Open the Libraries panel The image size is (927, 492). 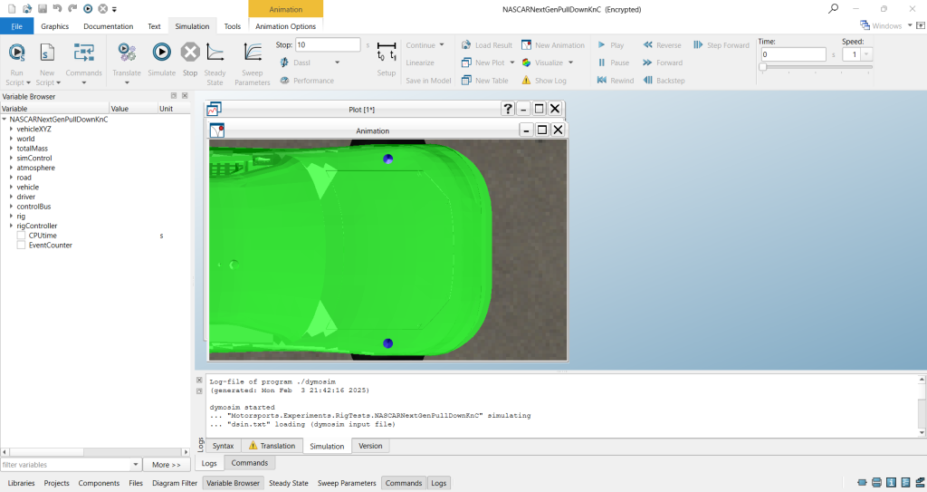click(22, 483)
